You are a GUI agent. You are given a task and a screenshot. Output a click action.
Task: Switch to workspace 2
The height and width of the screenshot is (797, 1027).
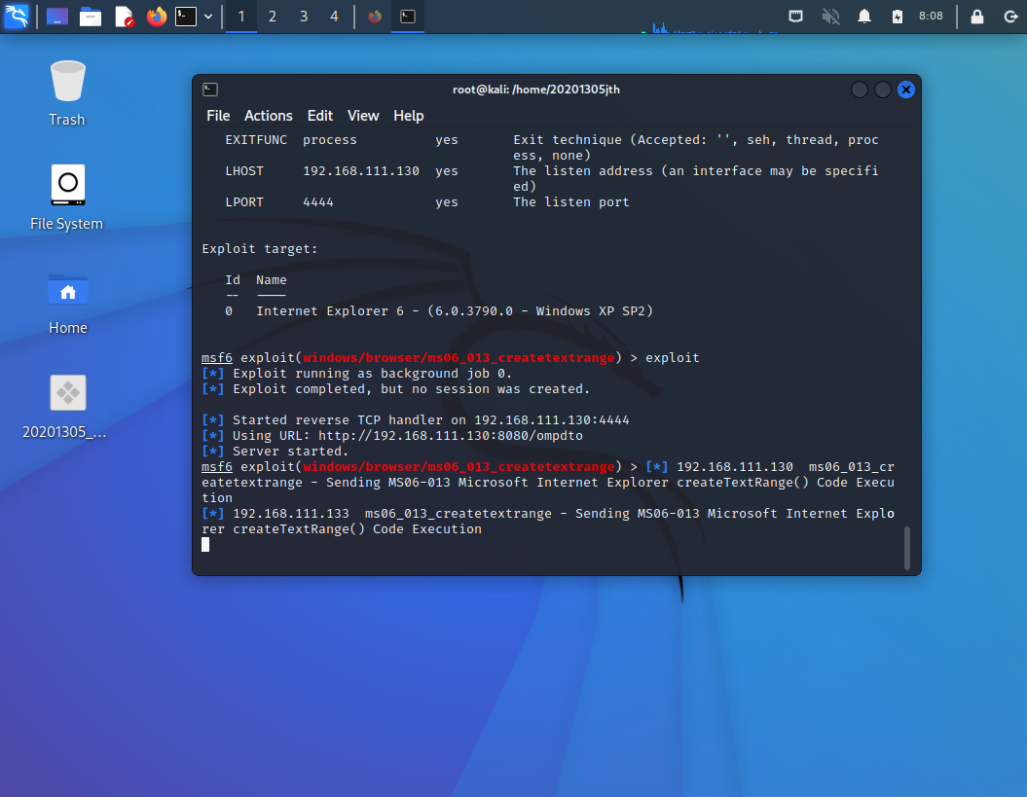coord(273,17)
